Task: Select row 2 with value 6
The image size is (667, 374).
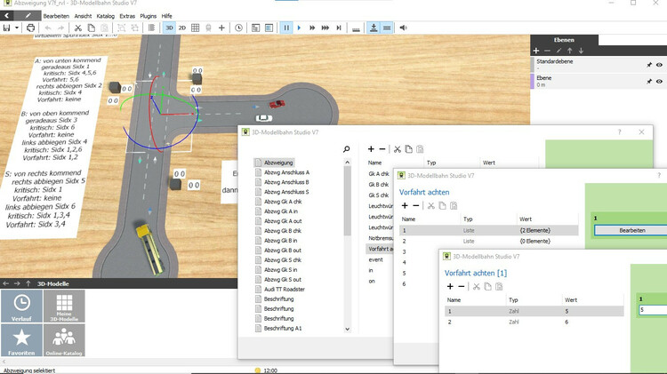Action: tap(534, 322)
